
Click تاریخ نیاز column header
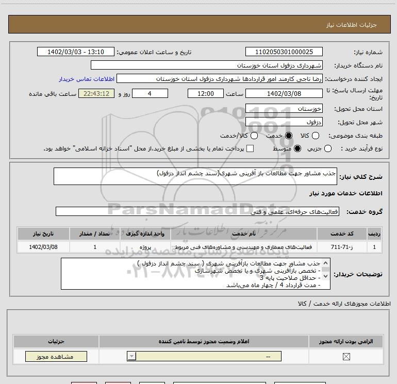[43, 233]
